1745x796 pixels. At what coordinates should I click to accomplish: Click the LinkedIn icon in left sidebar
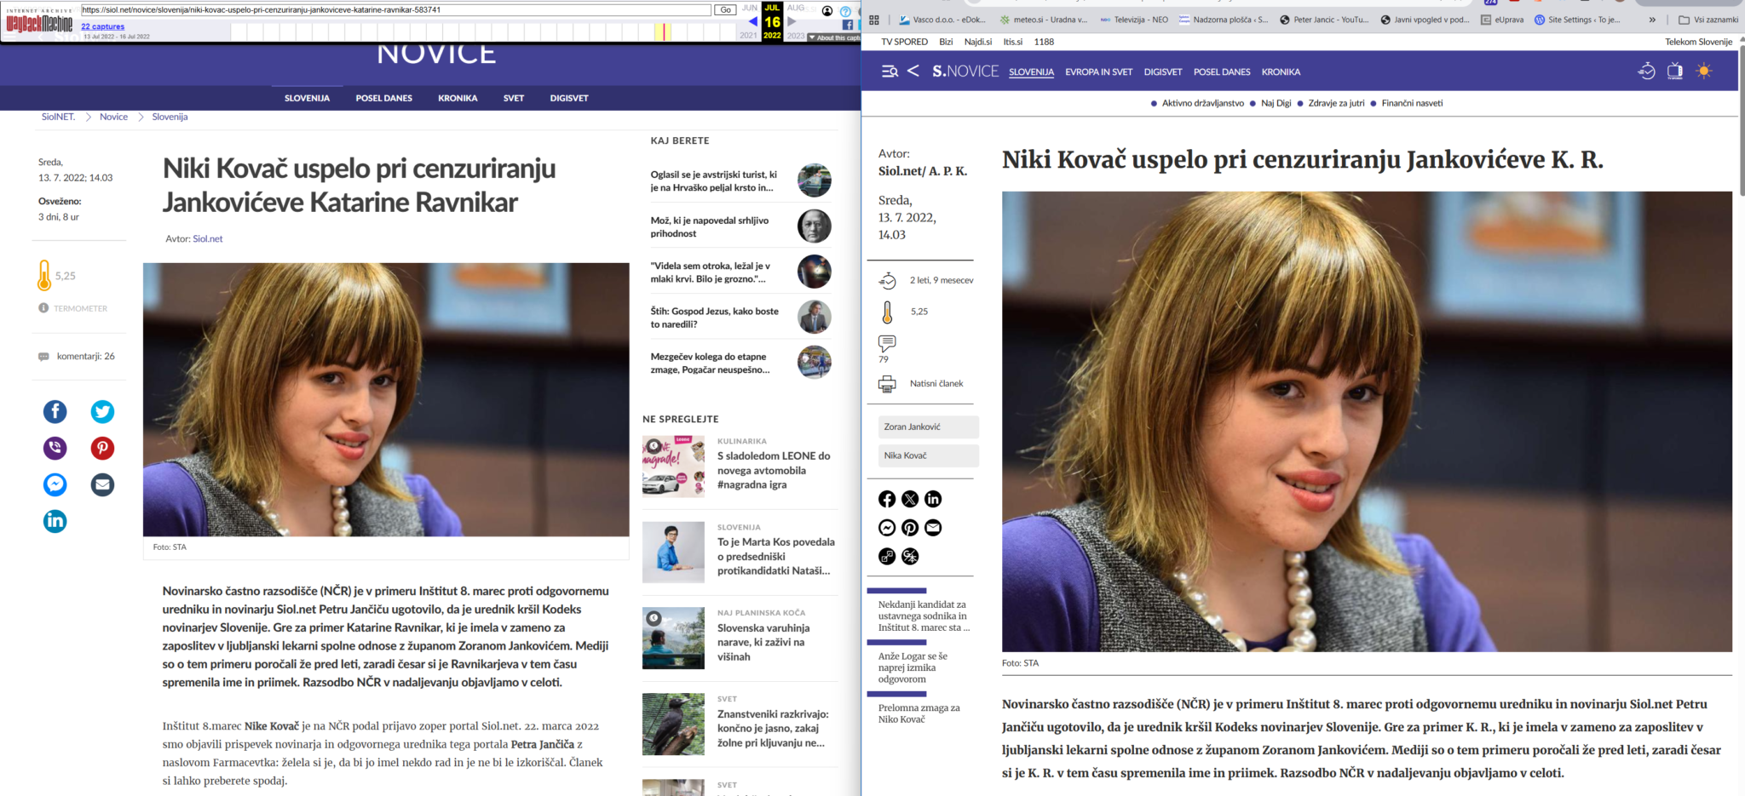(x=55, y=521)
